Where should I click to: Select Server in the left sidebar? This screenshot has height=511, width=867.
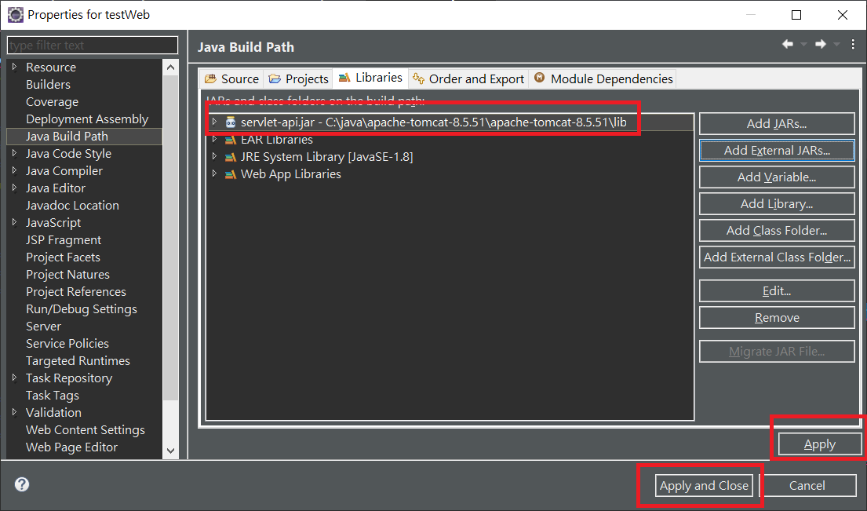click(x=43, y=326)
